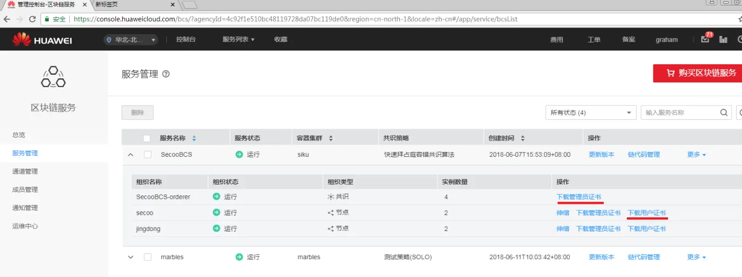The image size is (742, 277).
Task: Check the marbles row checkbox
Action: coord(147,257)
